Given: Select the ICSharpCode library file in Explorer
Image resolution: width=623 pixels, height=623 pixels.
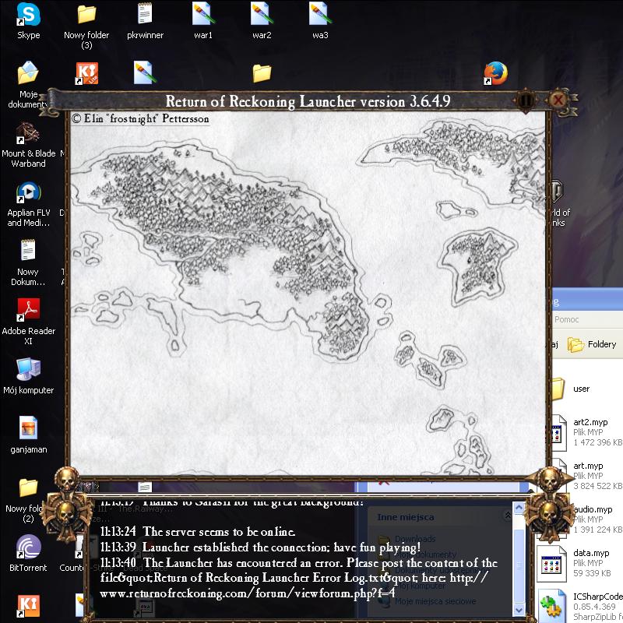Looking at the screenshot, I should (x=580, y=606).
